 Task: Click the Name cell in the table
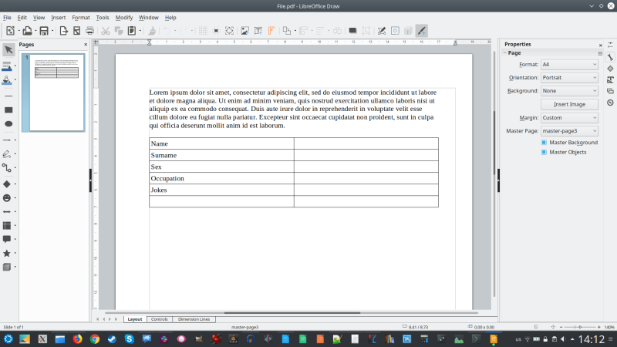(221, 143)
